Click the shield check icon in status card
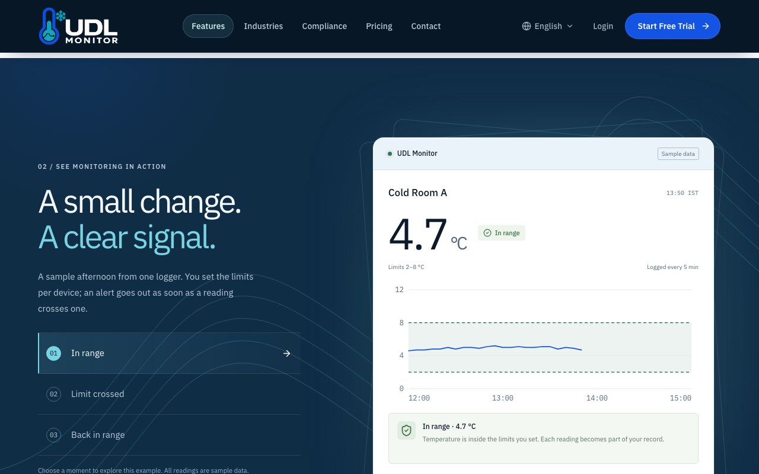Image resolution: width=759 pixels, height=474 pixels. pos(406,431)
